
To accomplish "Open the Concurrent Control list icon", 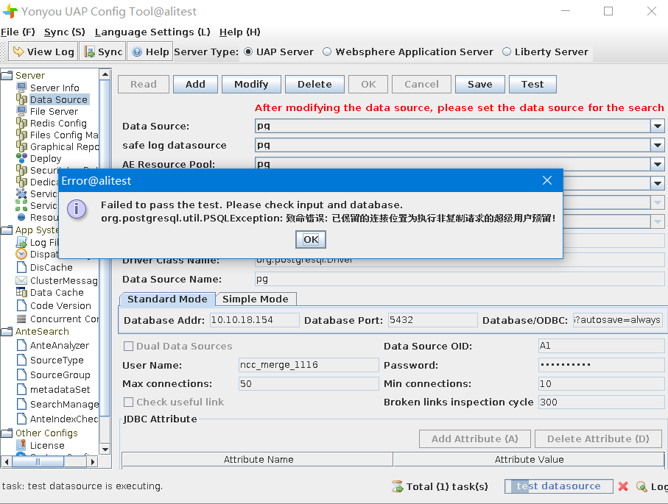I will point(21,319).
